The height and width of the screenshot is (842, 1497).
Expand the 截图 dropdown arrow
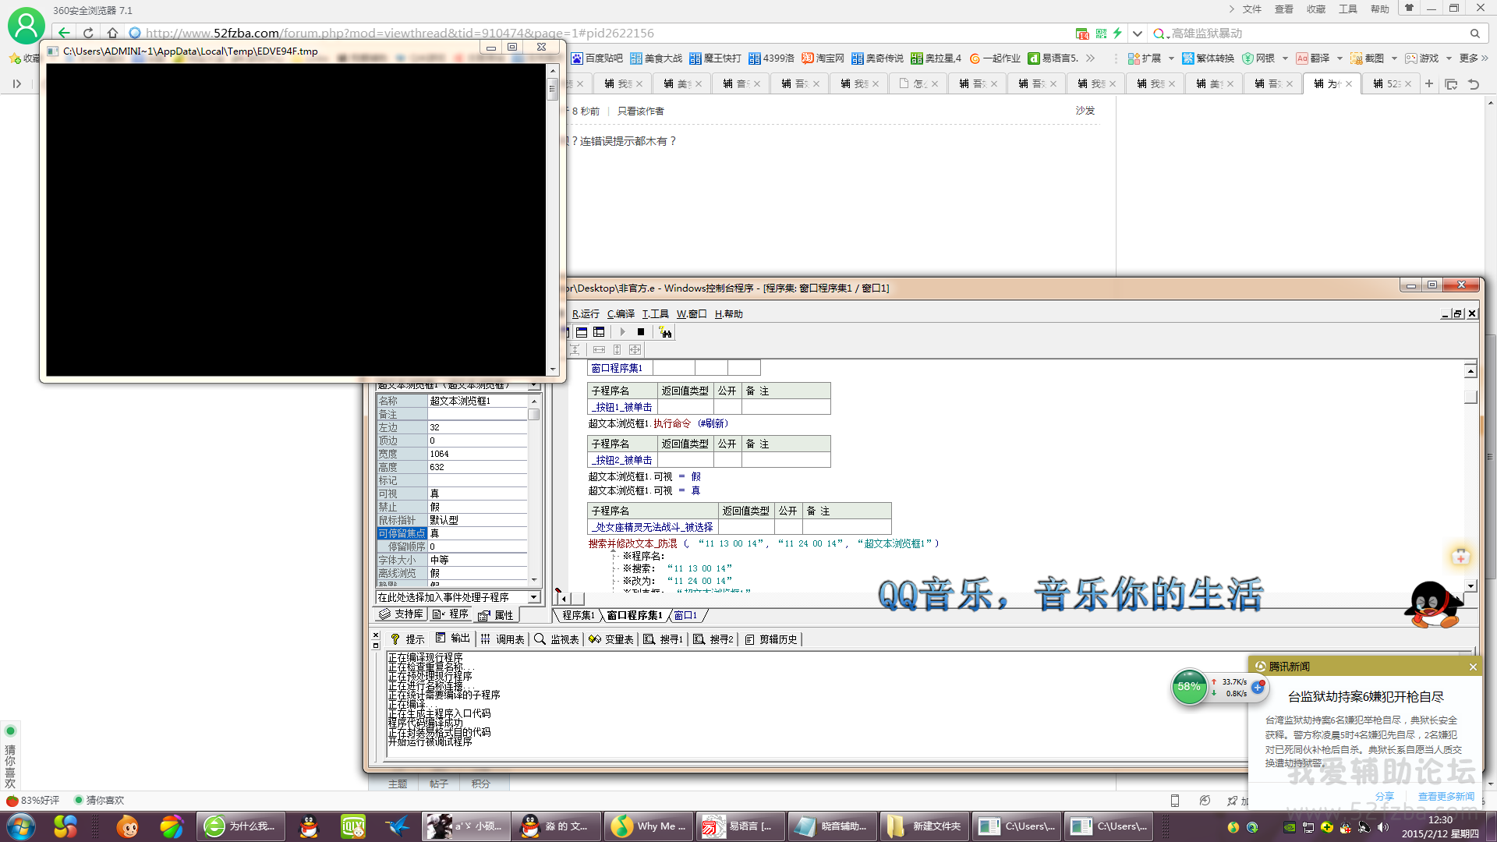(x=1394, y=58)
